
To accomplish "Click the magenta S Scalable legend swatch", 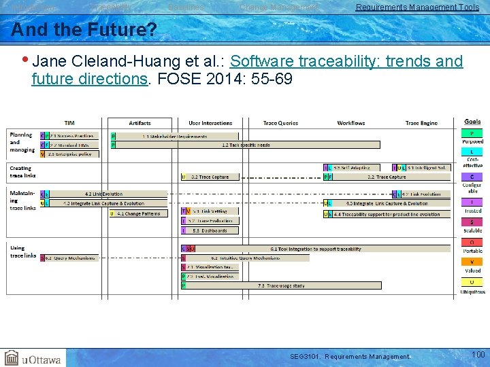I will coord(472,222).
